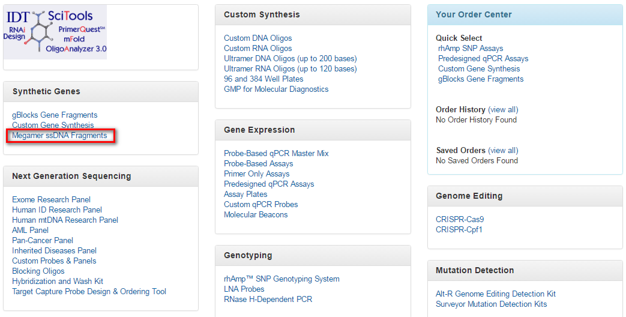Screen dimensions: 626x317
Task: Go to Target Capture Probe Design & Ordering Tool
Action: coord(89,291)
